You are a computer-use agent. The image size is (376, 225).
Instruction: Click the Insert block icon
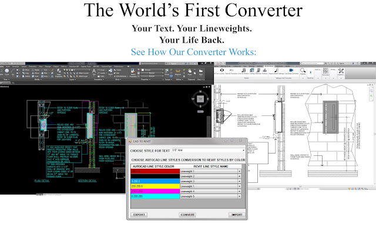pyautogui.click(x=110, y=72)
